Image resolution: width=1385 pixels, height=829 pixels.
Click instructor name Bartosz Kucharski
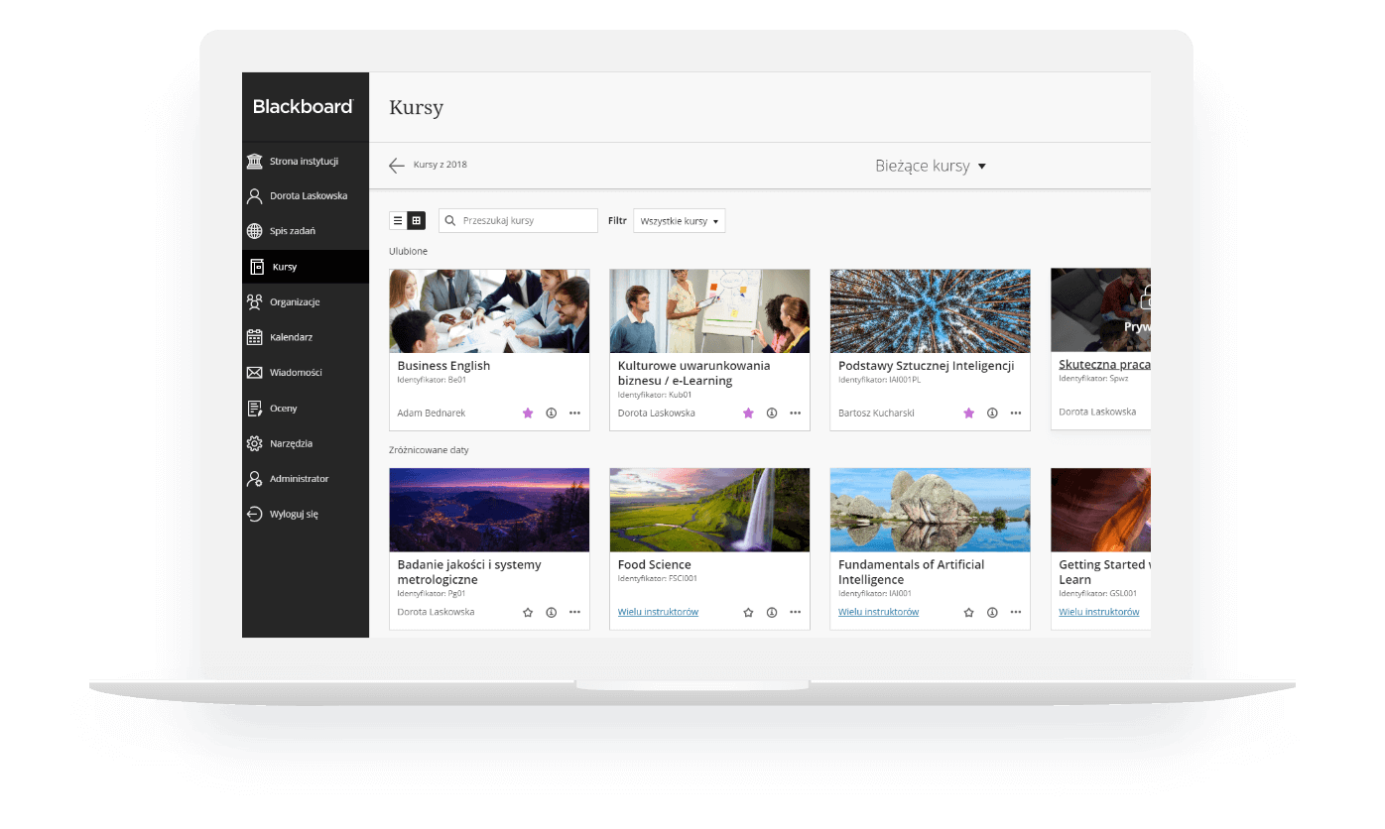coord(876,413)
